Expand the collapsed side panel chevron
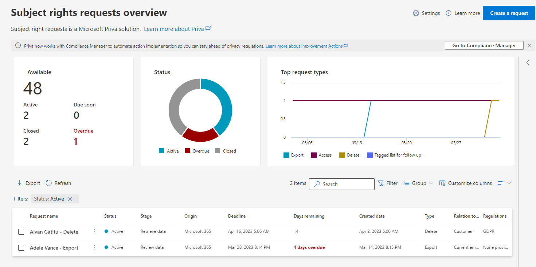The image size is (536, 267). [528, 62]
